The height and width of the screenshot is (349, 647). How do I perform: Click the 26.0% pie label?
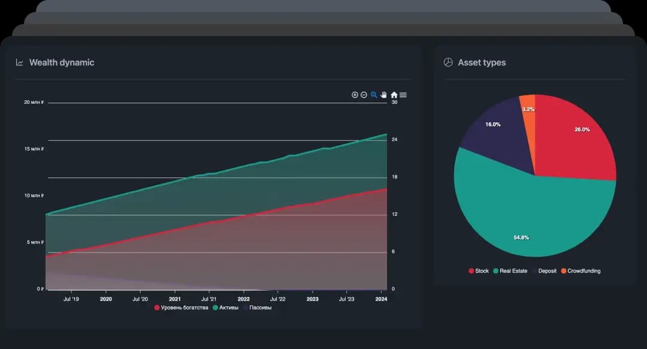582,130
